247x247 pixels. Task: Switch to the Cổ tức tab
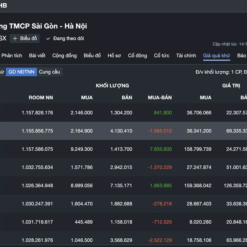pyautogui.click(x=162, y=56)
